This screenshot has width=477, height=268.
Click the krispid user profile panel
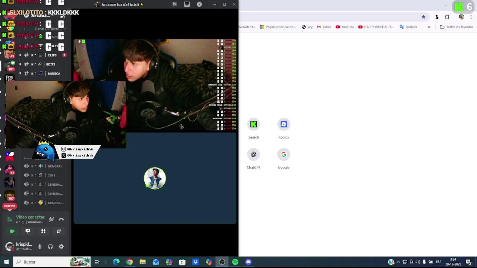tap(19, 246)
